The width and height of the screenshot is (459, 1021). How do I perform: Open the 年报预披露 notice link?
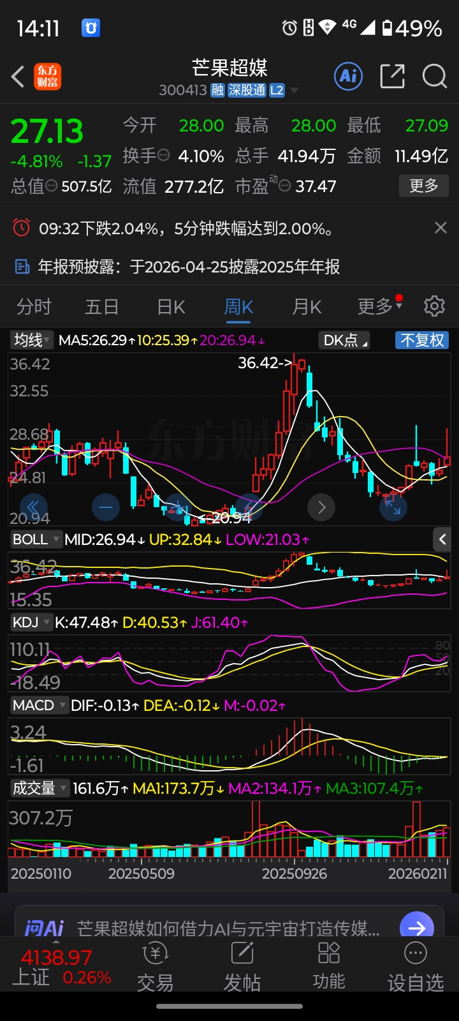(x=189, y=266)
